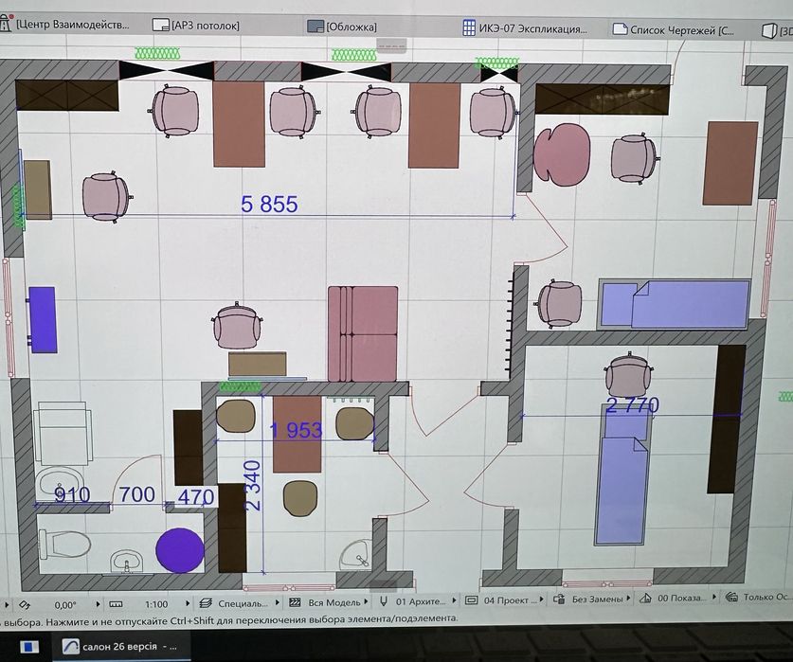The width and height of the screenshot is (793, 662).
Task: Select the tall dark wardrobe in lower-right room
Action: pyautogui.click(x=727, y=419)
